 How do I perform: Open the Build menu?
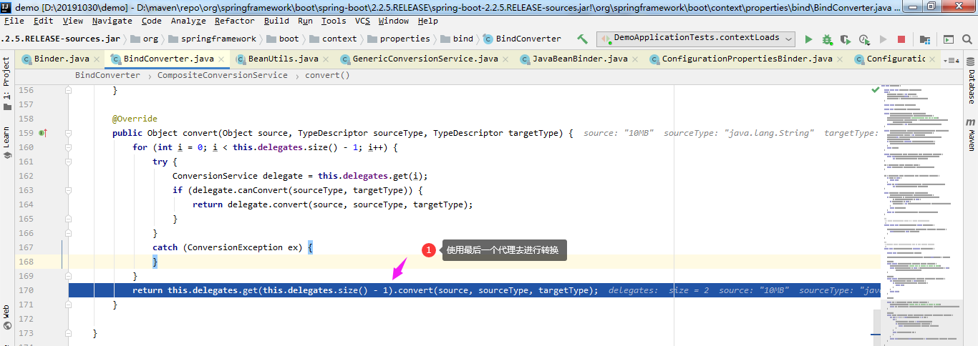pyautogui.click(x=276, y=21)
